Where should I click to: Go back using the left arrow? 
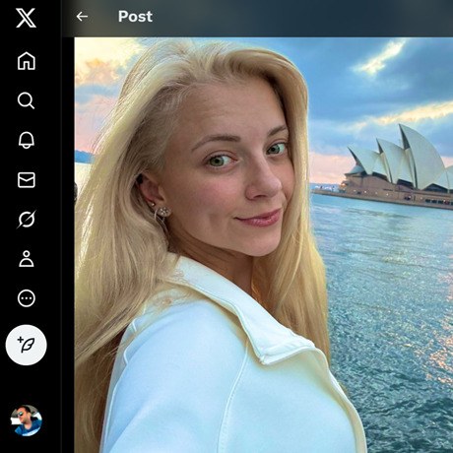click(x=82, y=17)
